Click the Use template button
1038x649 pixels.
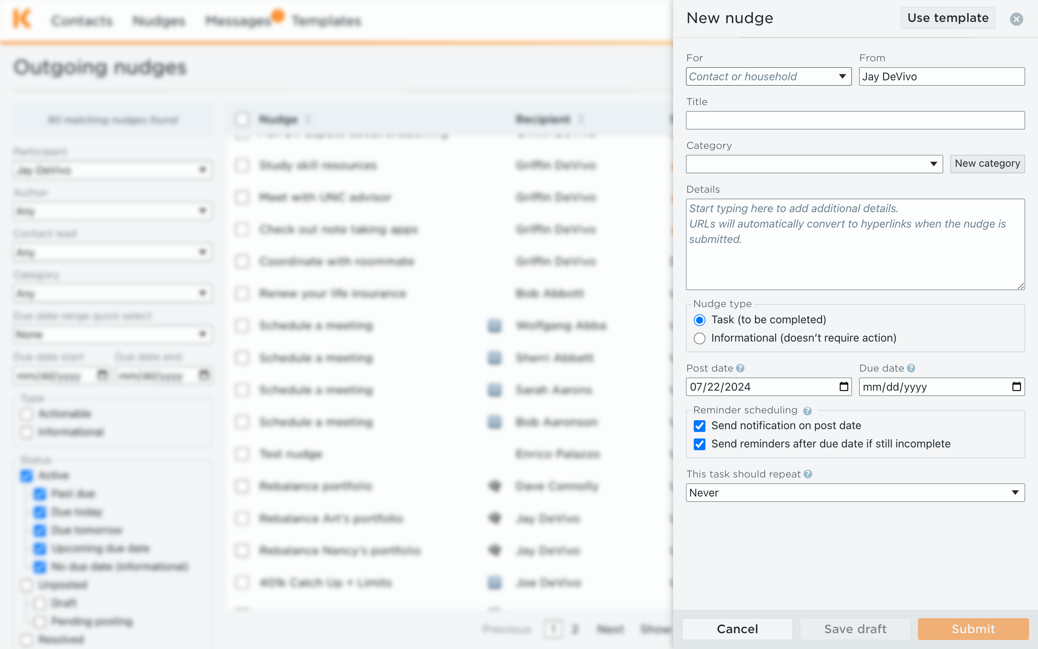948,18
